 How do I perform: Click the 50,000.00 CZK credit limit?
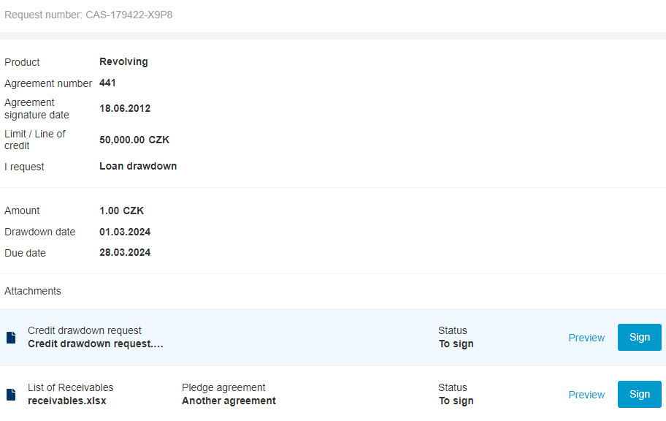pos(134,140)
